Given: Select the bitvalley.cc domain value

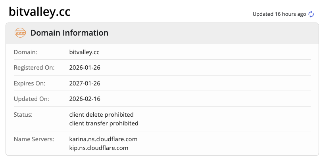Looking at the screenshot, I should tap(85, 52).
